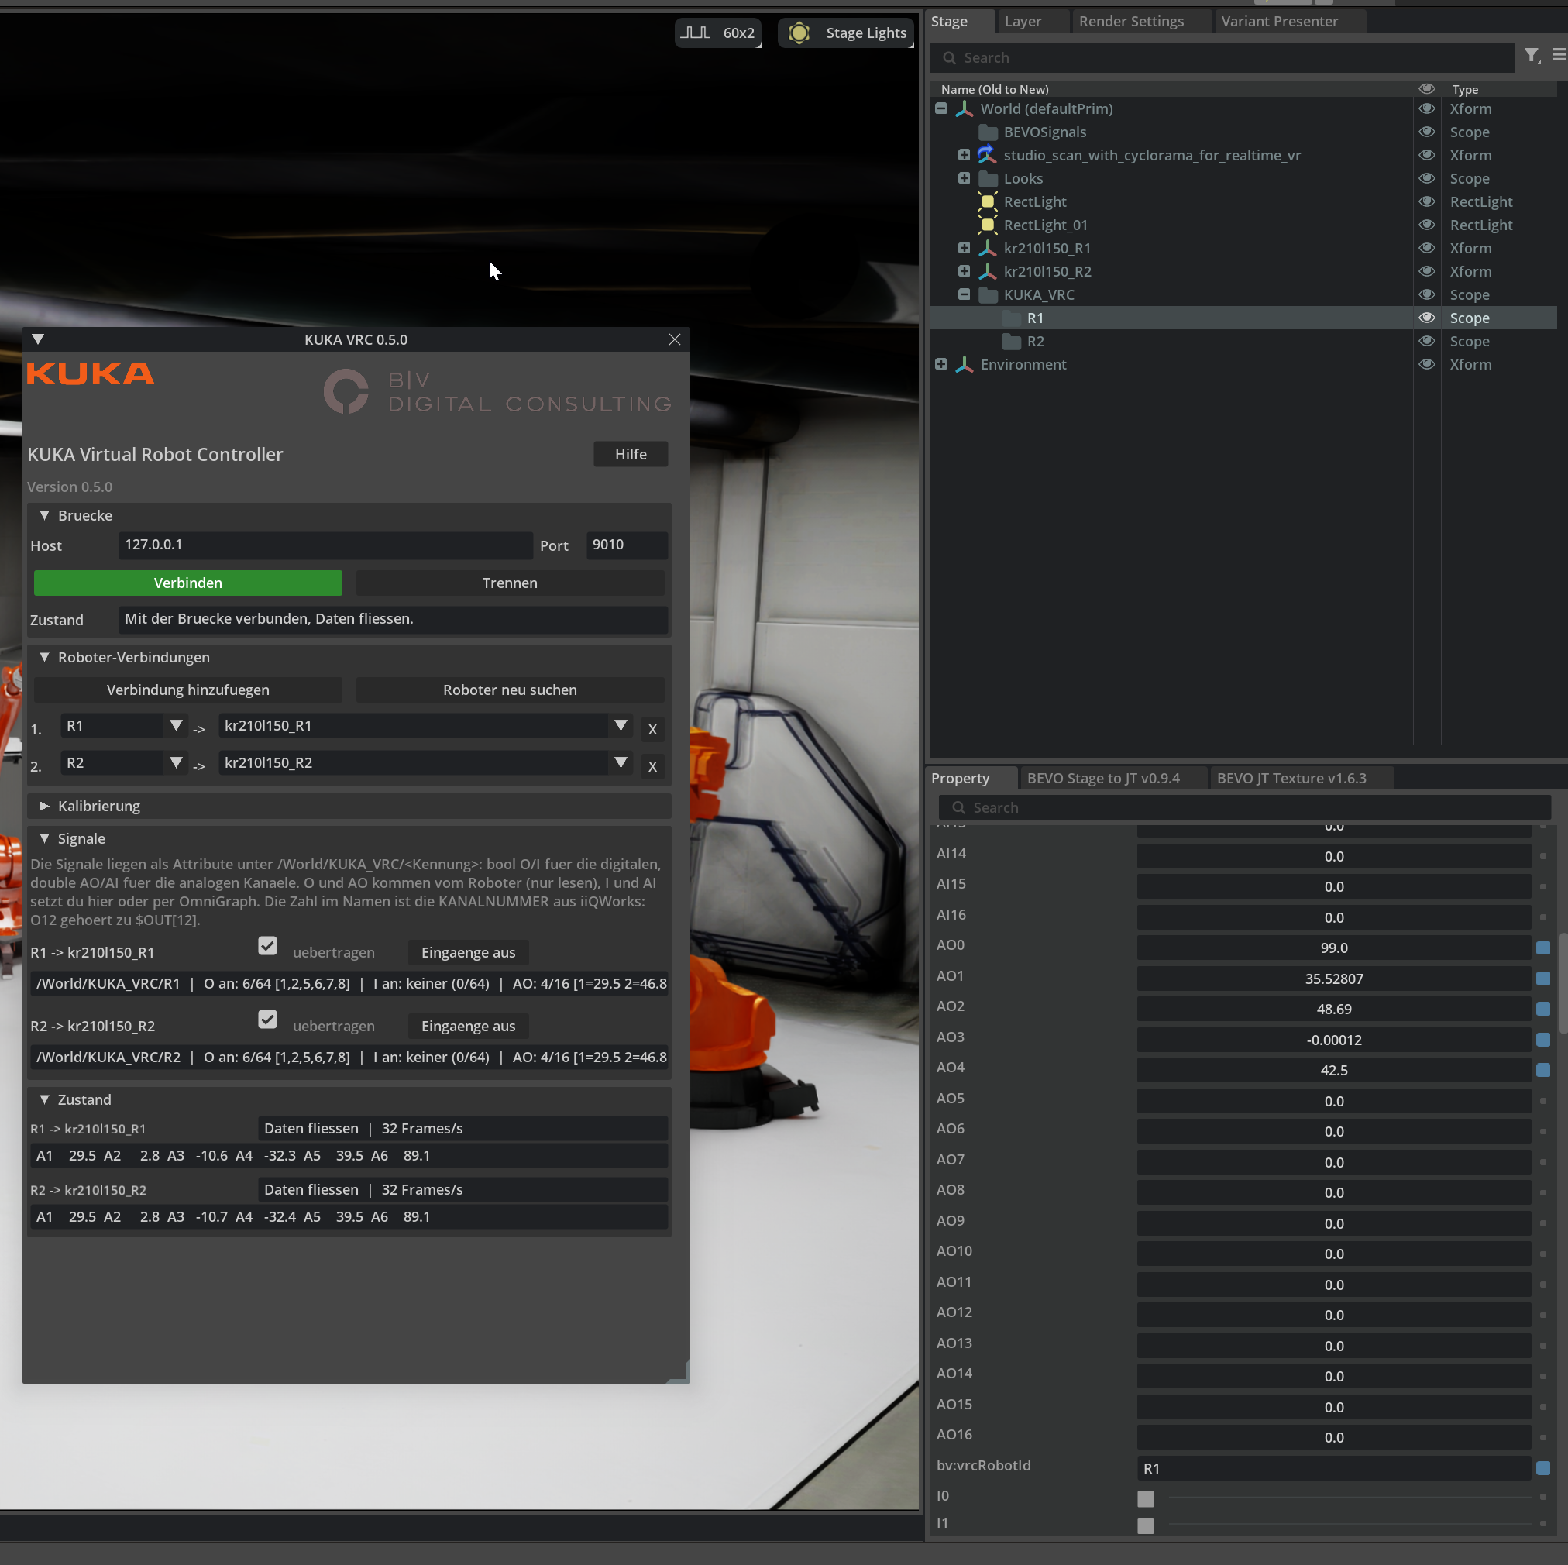Click the Stage Lights sun icon
The height and width of the screenshot is (1565, 1568).
pos(799,33)
